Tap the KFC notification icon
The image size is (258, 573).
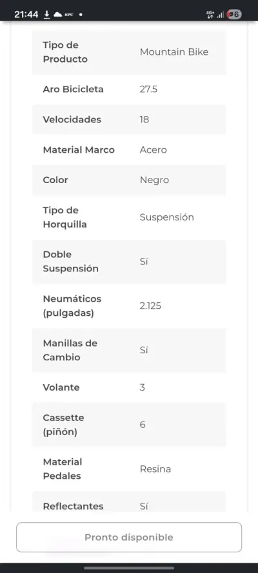[x=68, y=15]
